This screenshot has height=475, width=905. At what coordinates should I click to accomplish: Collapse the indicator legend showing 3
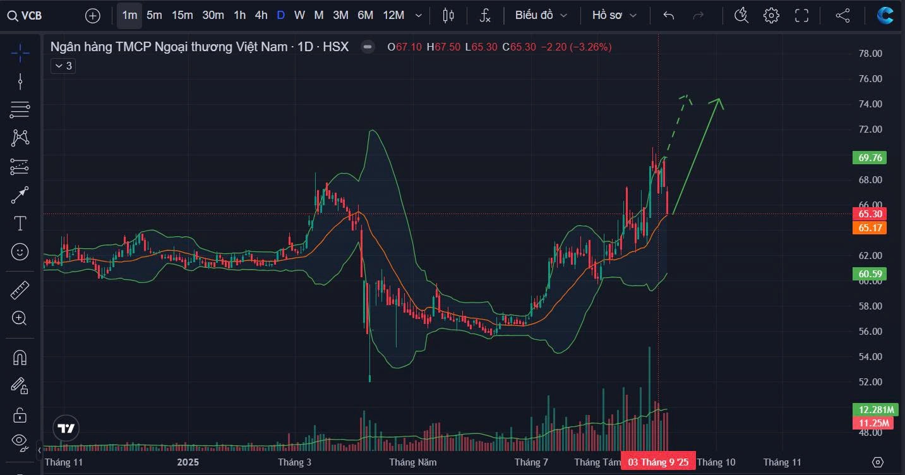click(x=63, y=66)
